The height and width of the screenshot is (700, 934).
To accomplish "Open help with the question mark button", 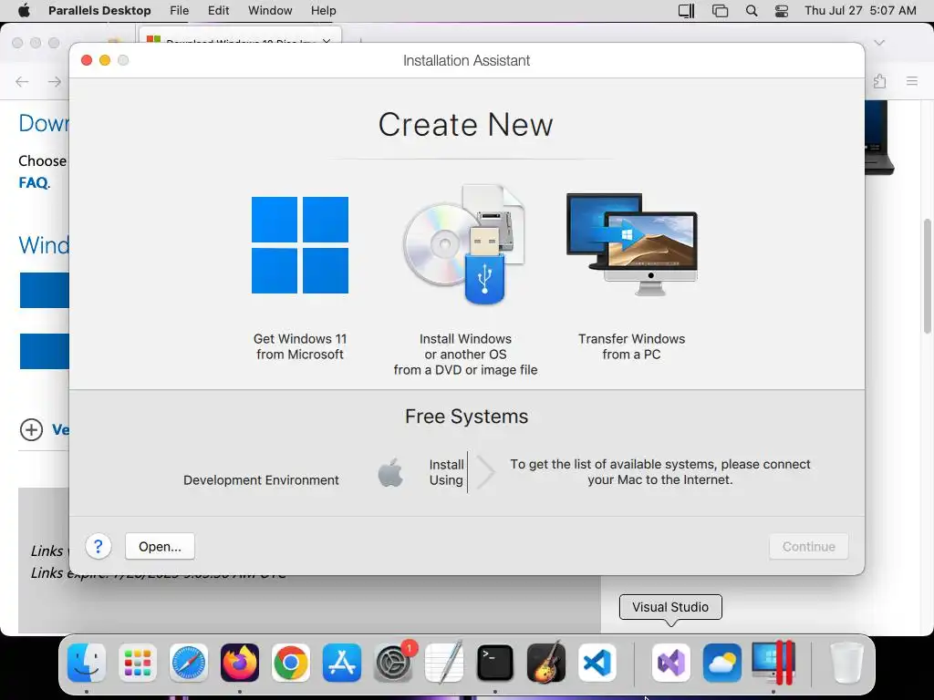I will [99, 547].
